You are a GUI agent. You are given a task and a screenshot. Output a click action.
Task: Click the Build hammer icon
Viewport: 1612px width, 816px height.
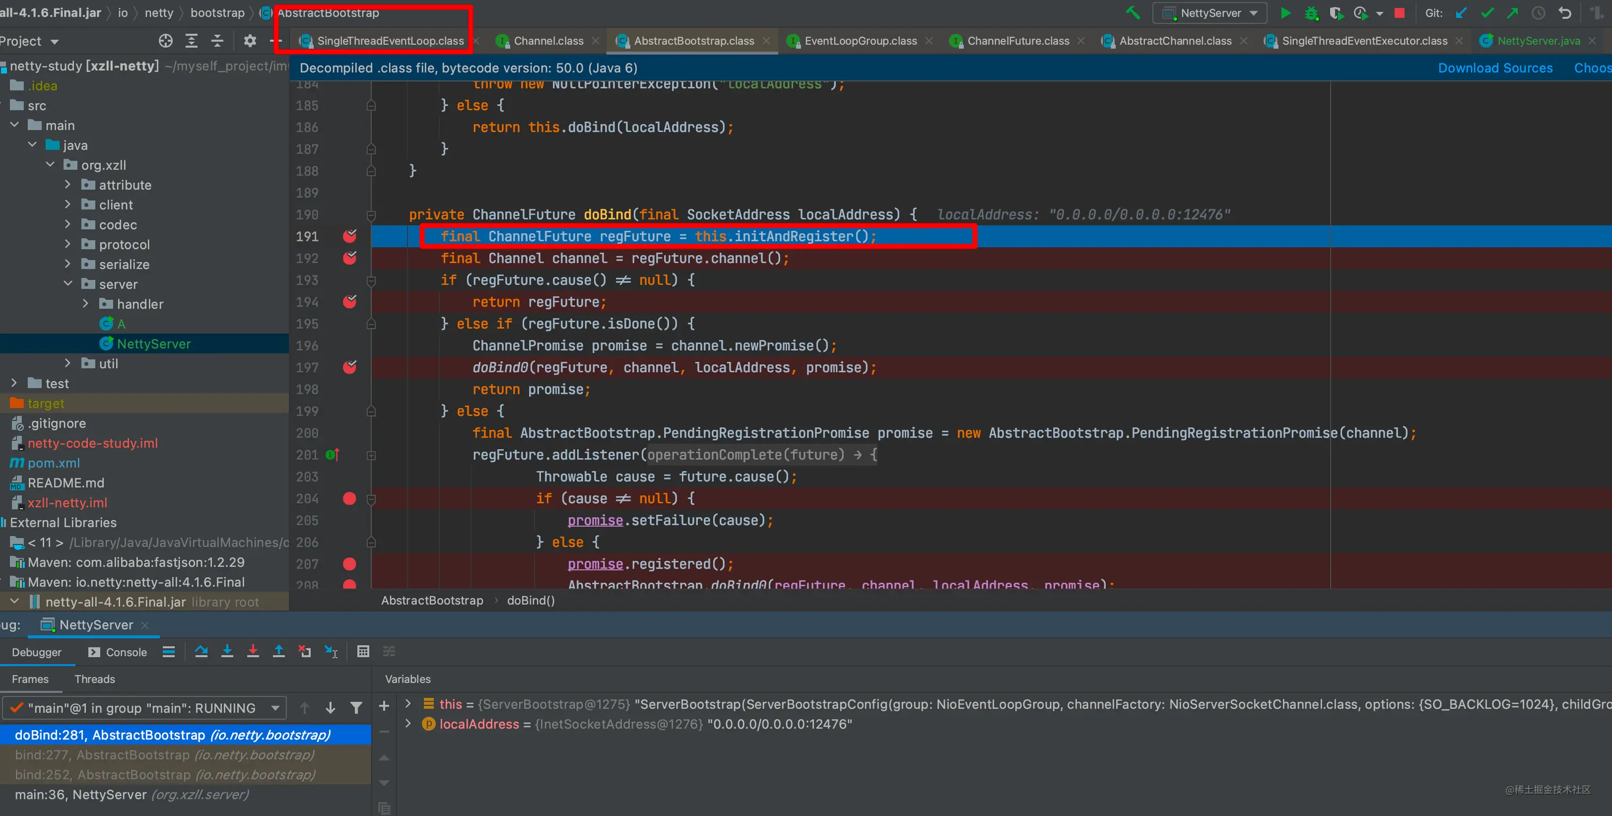tap(1133, 13)
